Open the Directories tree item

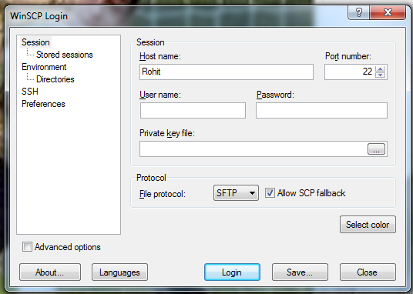(x=55, y=79)
